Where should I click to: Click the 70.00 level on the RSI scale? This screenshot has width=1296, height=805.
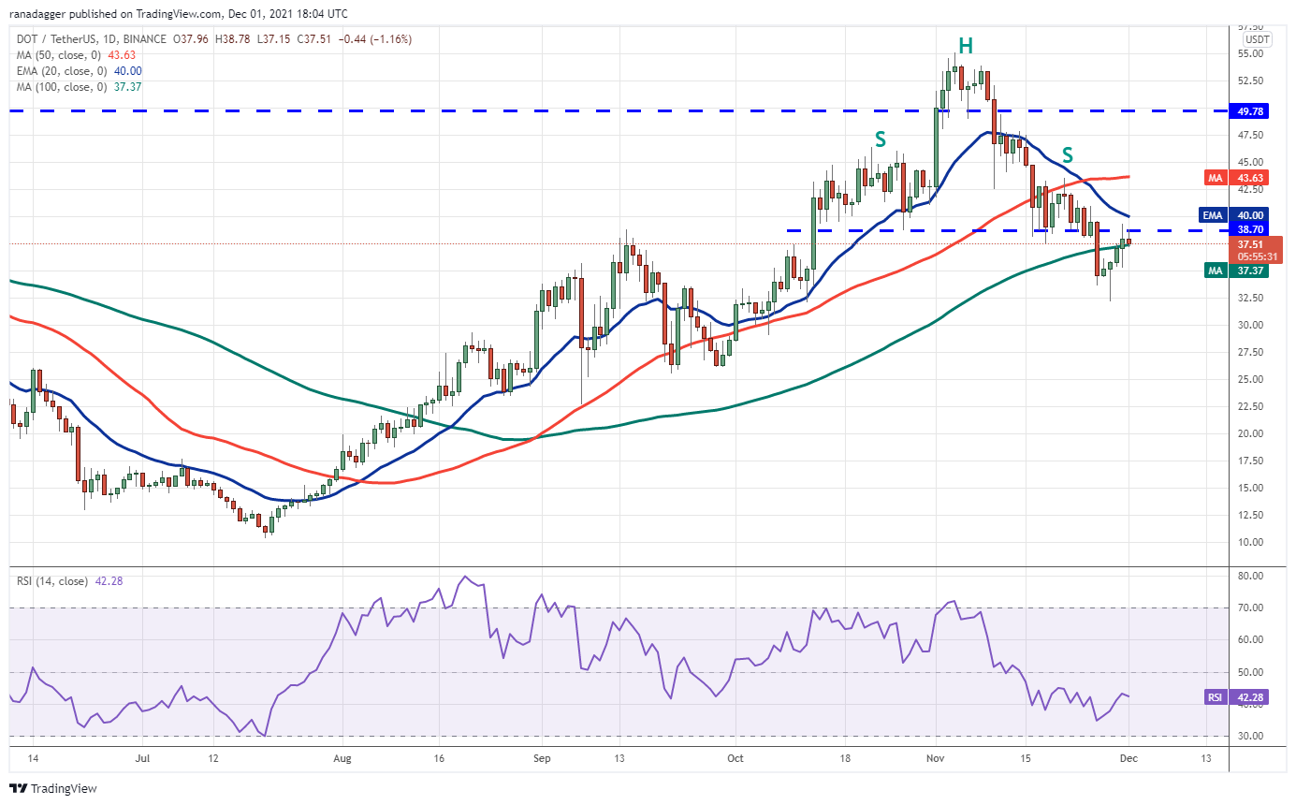1256,607
